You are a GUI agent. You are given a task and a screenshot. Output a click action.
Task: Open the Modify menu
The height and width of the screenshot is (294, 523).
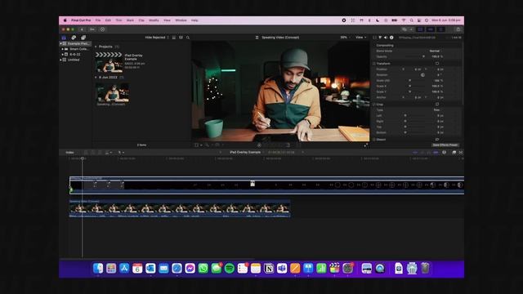pos(154,20)
